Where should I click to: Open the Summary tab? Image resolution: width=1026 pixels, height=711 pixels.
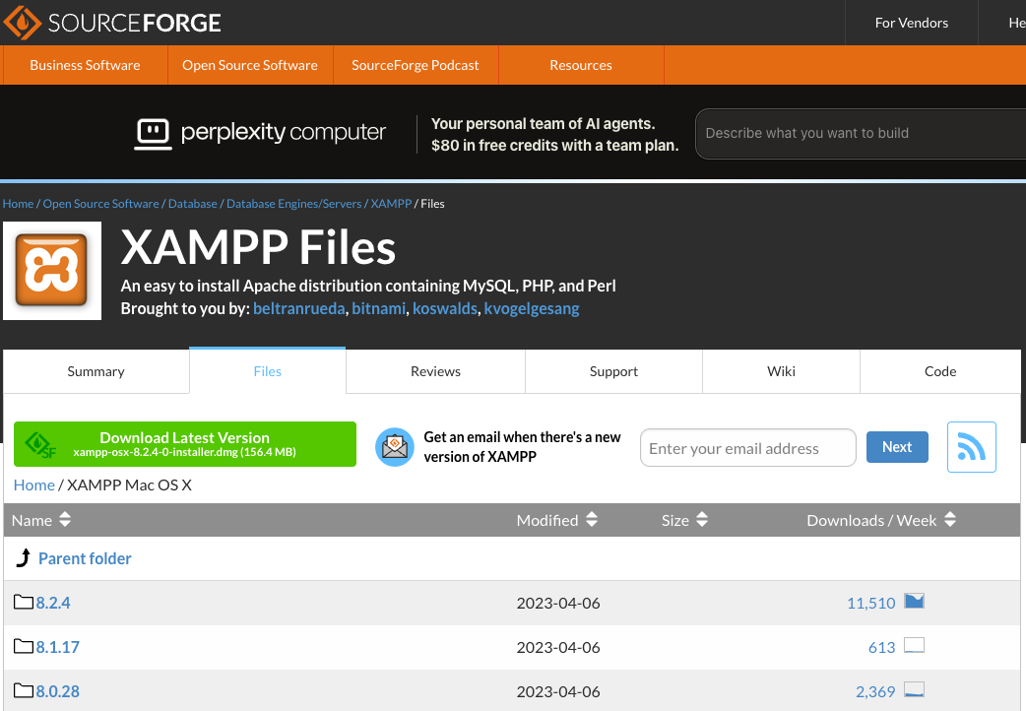[x=96, y=371]
